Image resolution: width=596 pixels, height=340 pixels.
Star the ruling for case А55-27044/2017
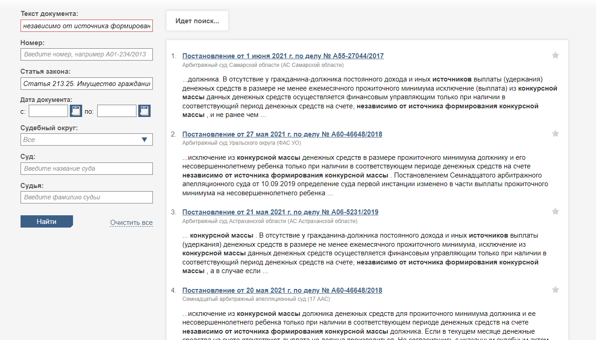(555, 56)
